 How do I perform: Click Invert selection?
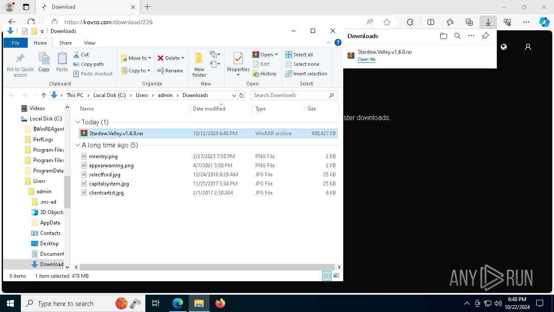[306, 74]
